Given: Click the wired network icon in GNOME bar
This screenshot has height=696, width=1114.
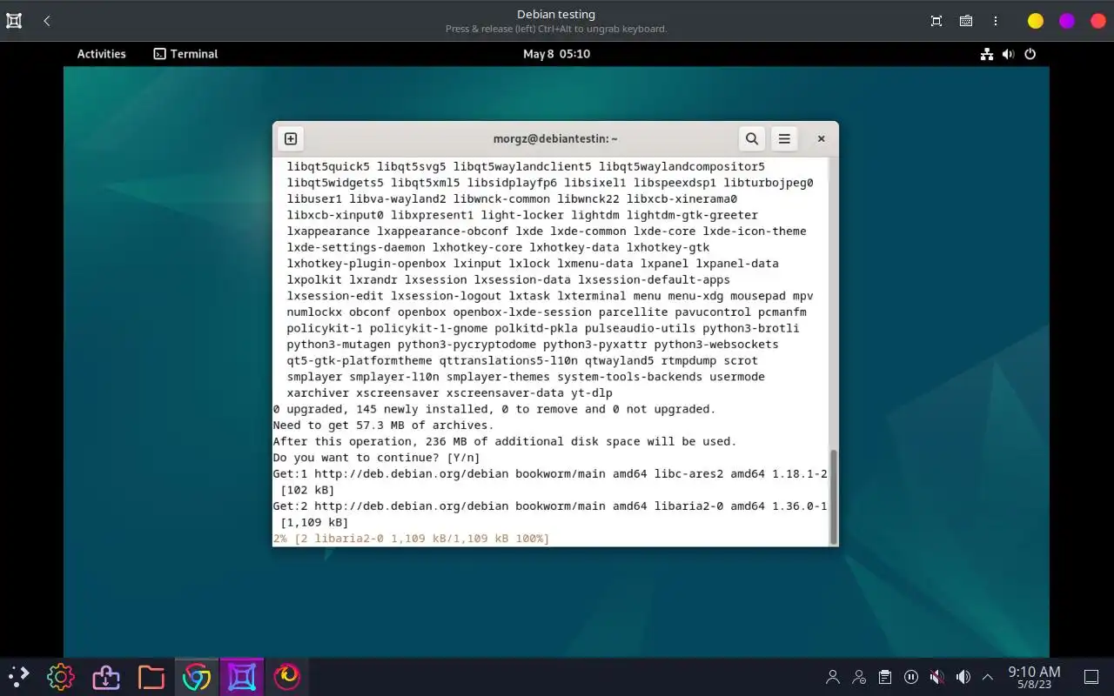Looking at the screenshot, I should coord(987,54).
